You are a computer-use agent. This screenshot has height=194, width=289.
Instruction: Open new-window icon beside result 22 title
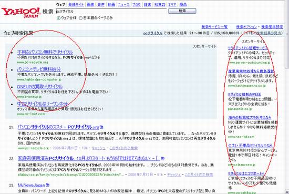point(162,158)
